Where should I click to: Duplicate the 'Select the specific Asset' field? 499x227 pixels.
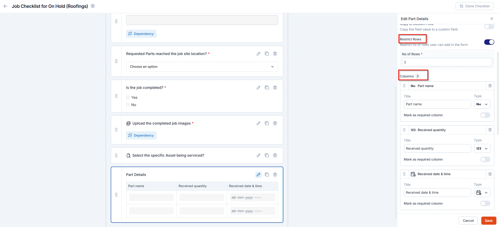tap(267, 155)
